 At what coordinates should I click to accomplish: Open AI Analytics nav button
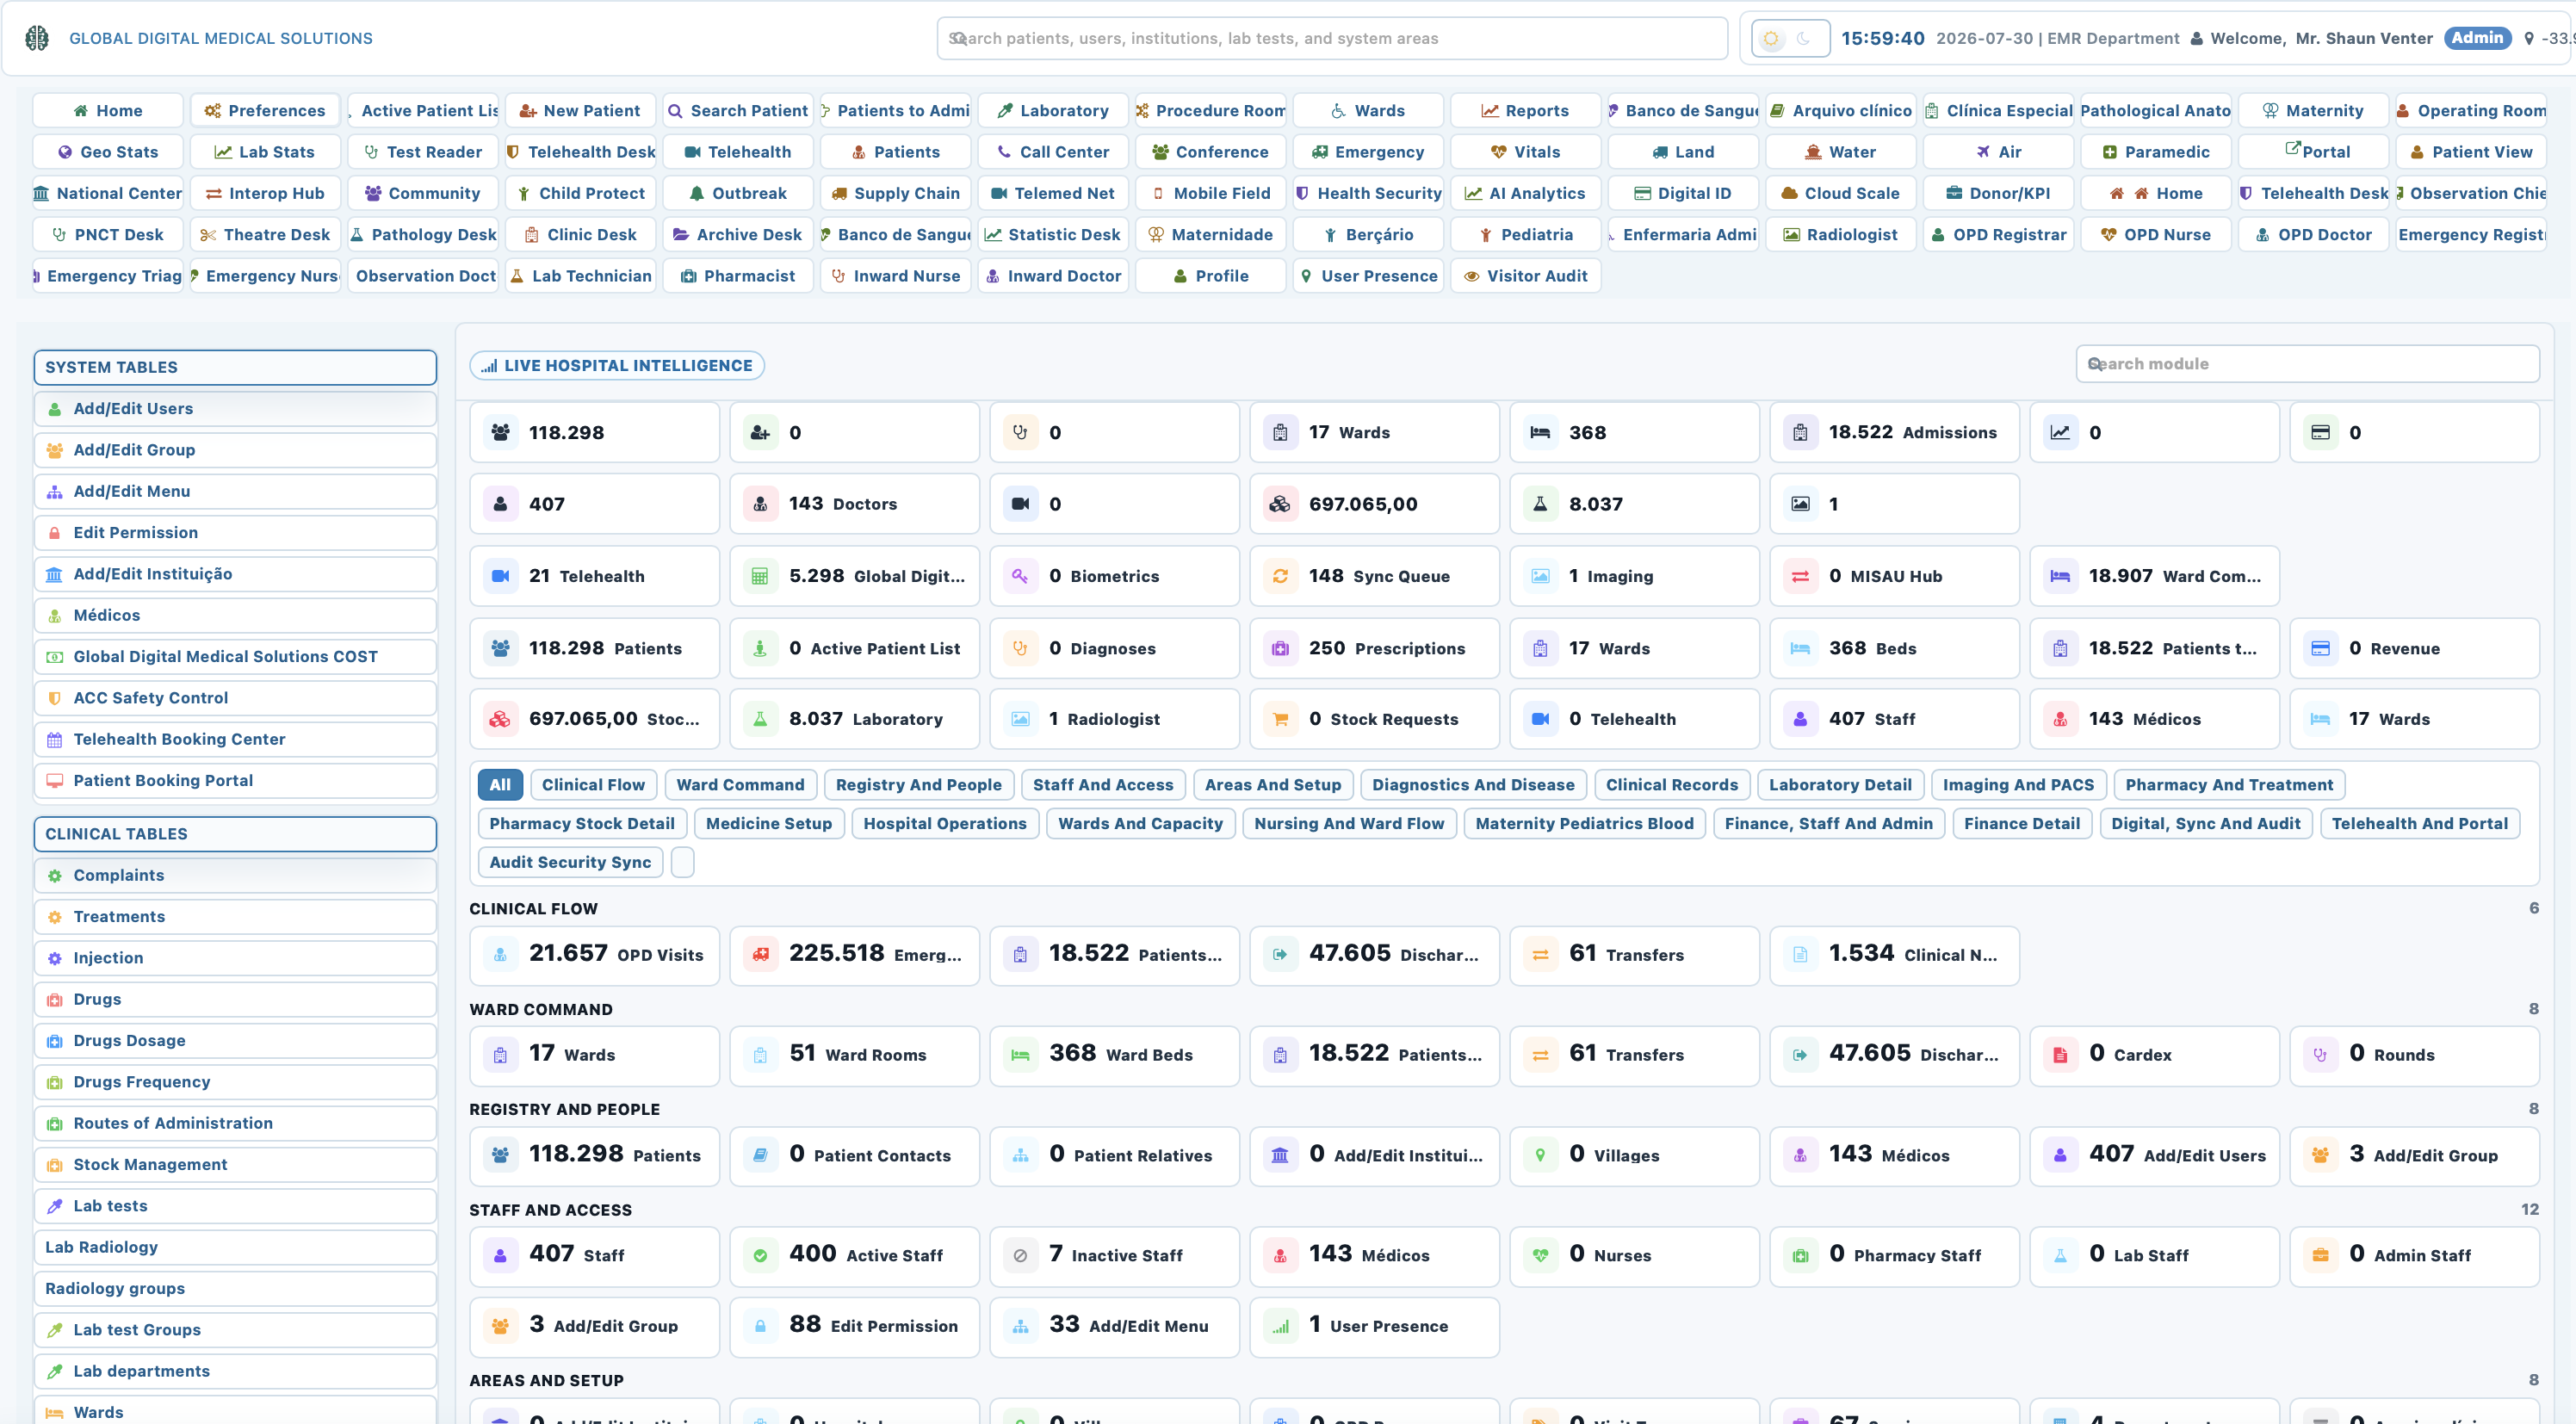click(x=1525, y=193)
